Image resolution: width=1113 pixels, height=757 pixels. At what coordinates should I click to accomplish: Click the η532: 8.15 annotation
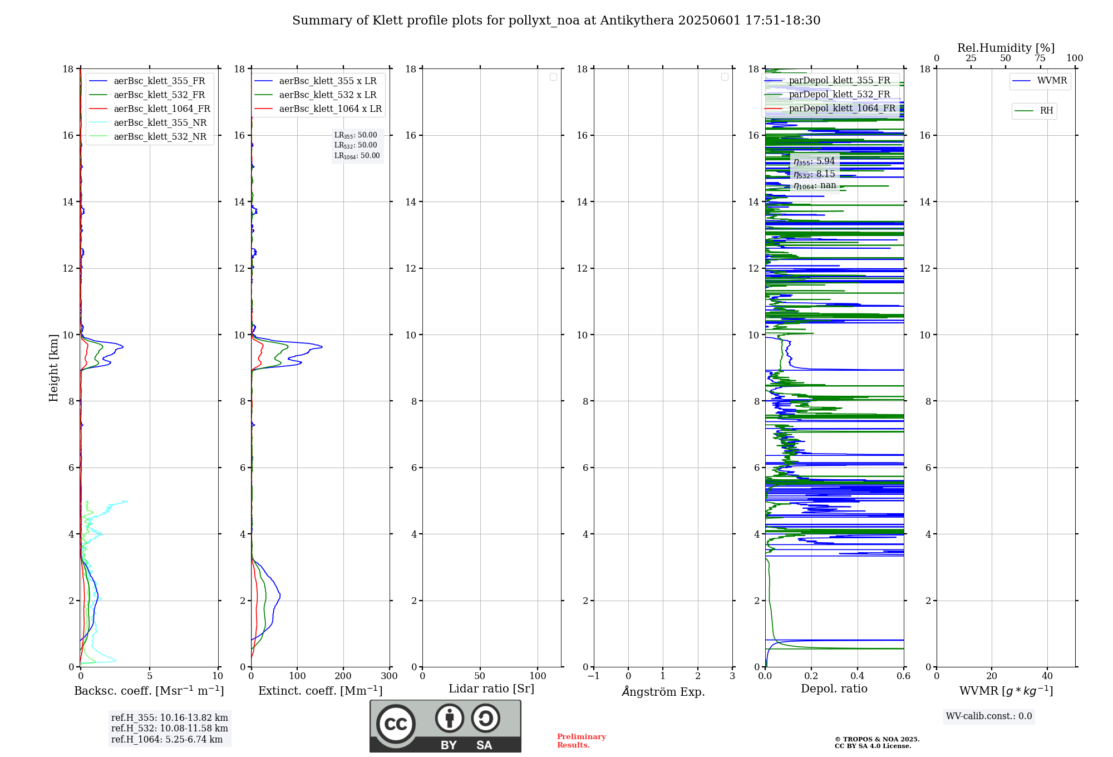(814, 174)
